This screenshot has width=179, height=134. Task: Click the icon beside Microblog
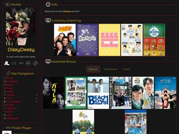[5, 81]
